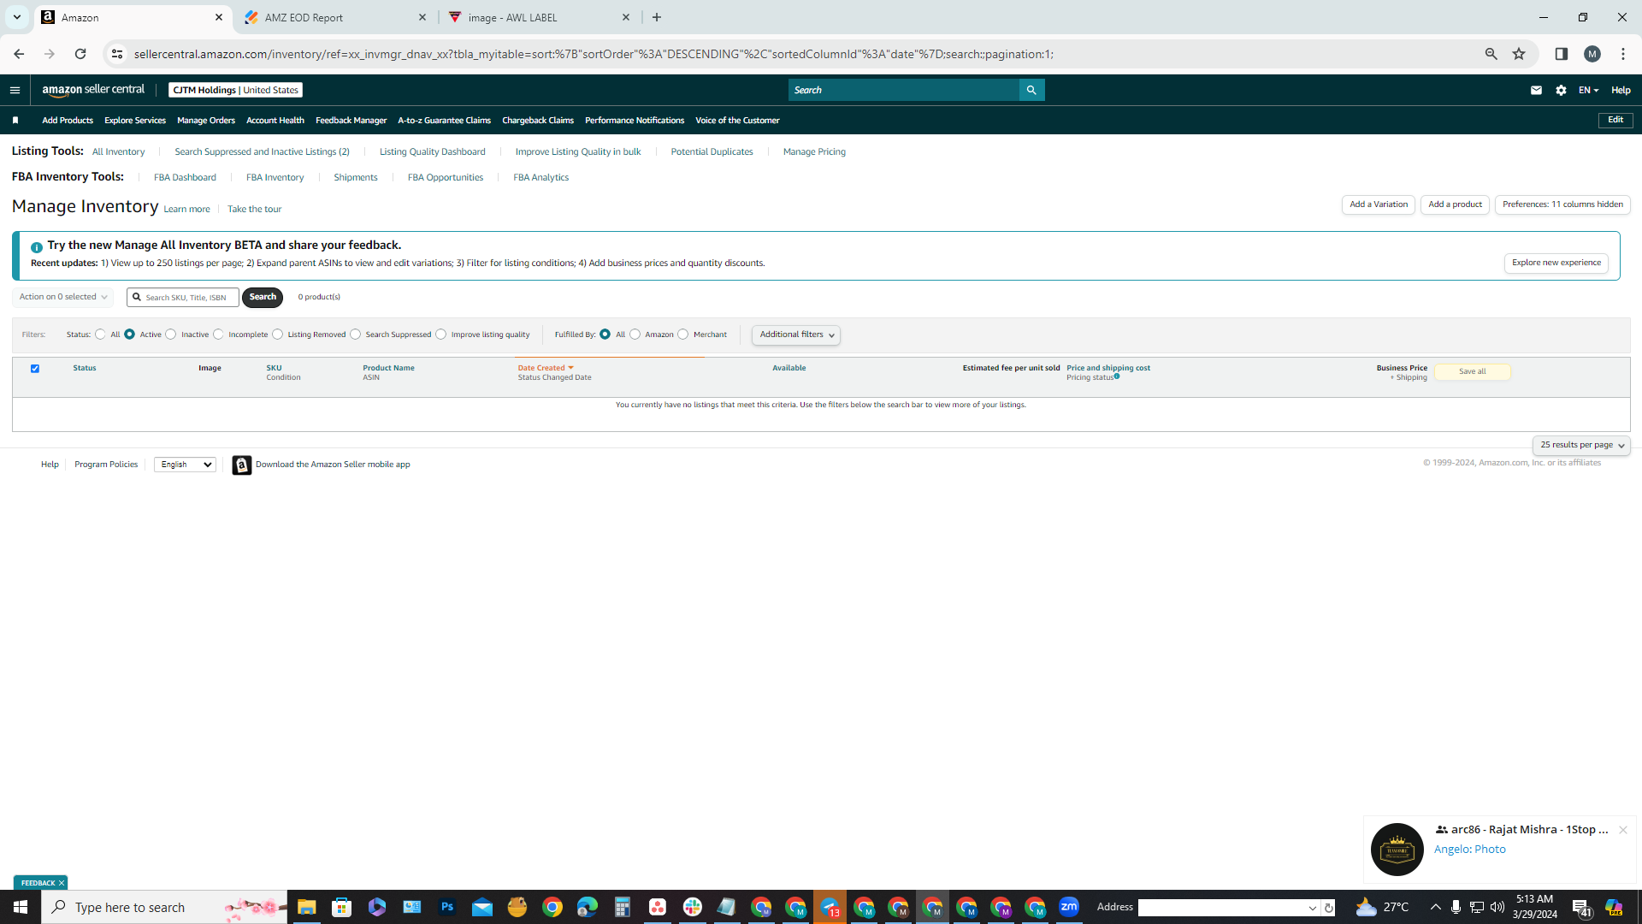Screen dimensions: 1642x924
Task: Bookmark this page with the star icon
Action: click(x=1519, y=54)
